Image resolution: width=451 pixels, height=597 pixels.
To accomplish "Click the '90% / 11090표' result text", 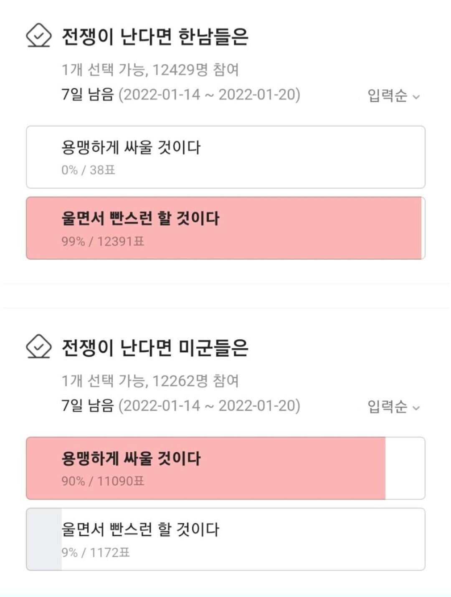I will click(103, 481).
